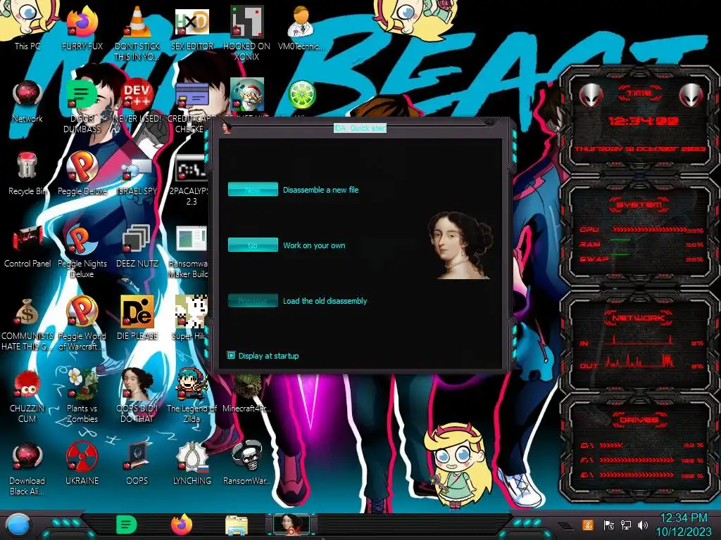Select the VLC cone icon DONT STICK THIS

pyautogui.click(x=137, y=32)
